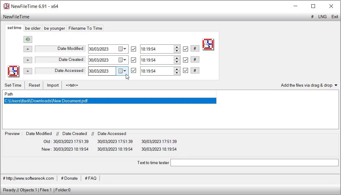The height and width of the screenshot is (195, 341).
Task: Toggle the Date Created date checkbox
Action: coord(133,60)
